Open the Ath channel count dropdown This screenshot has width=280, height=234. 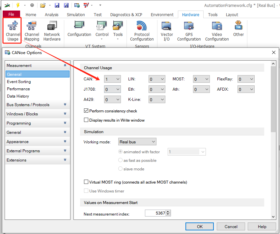[x=201, y=89]
